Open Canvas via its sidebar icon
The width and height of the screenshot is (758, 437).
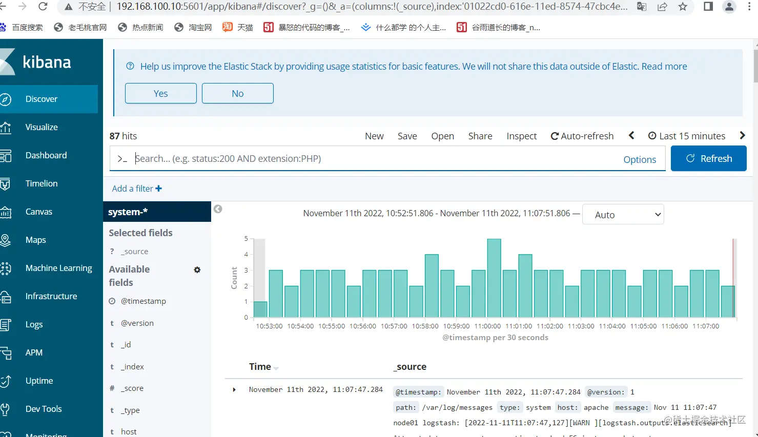5,212
